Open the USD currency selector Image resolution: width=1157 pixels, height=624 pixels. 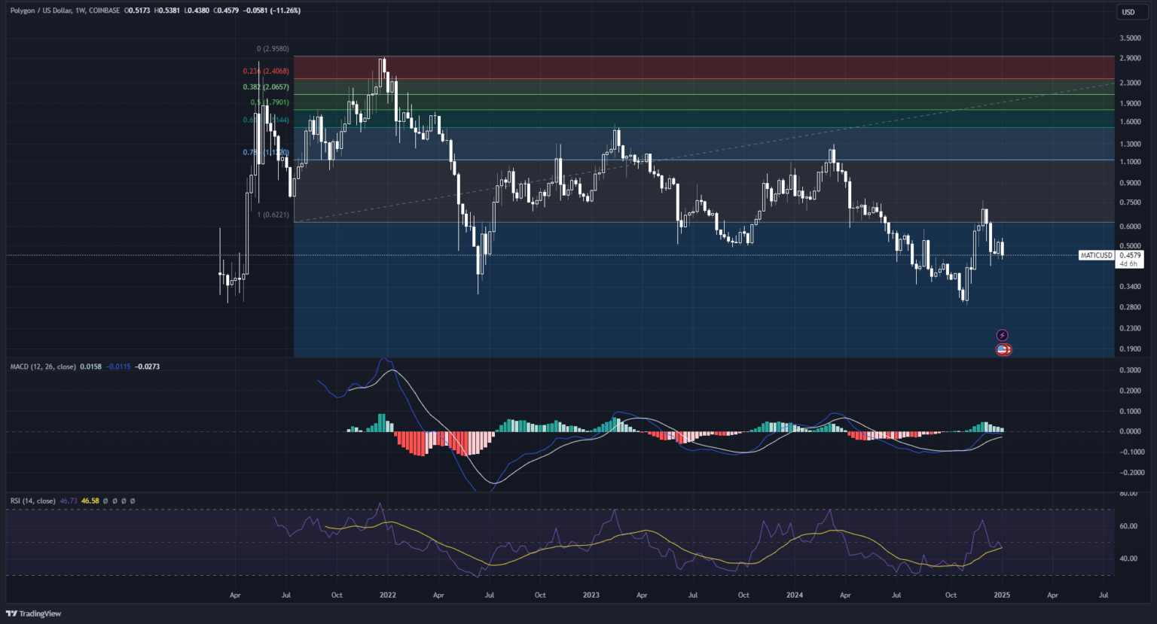1128,11
